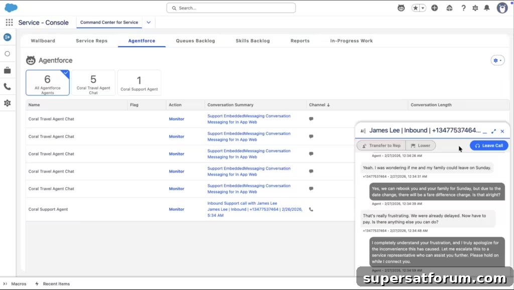Click Transfer to Rep button

point(381,146)
